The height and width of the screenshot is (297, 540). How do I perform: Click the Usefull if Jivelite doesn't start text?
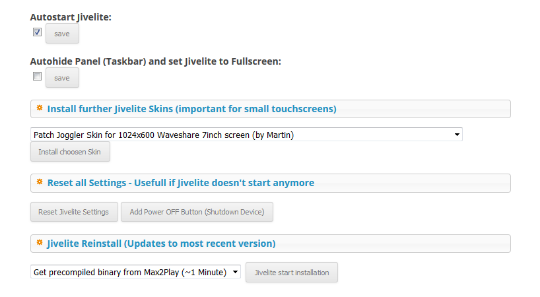(224, 183)
